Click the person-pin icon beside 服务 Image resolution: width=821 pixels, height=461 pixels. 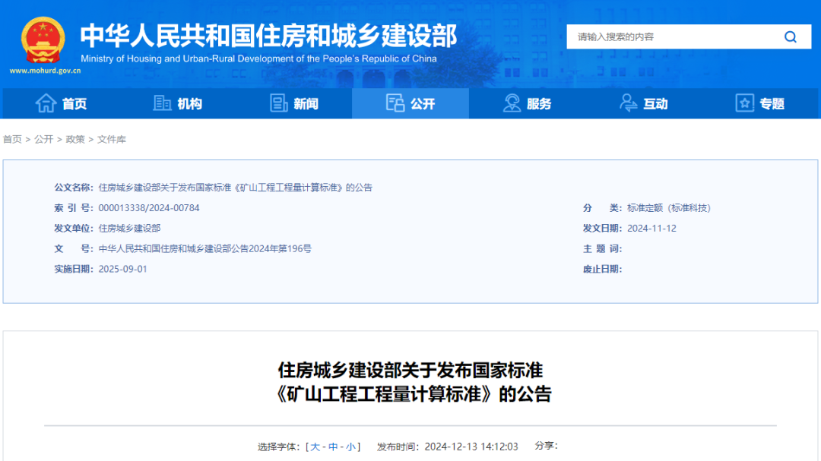click(510, 103)
